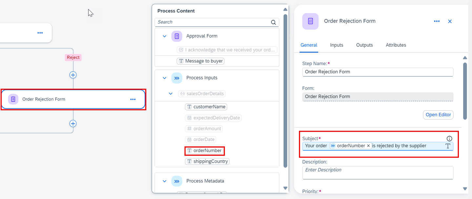Open more options in the properties panel header
Screen dimensions: 472x199
[x=437, y=21]
